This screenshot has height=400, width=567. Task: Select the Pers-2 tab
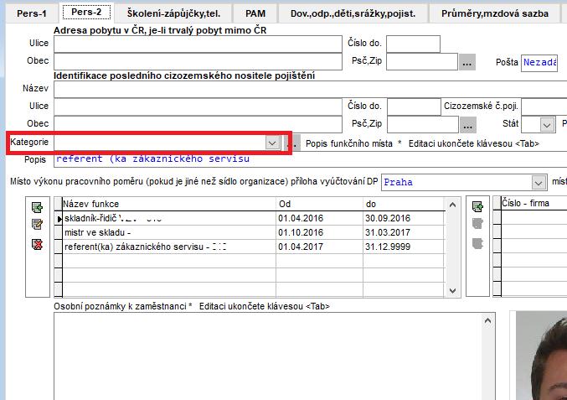86,13
